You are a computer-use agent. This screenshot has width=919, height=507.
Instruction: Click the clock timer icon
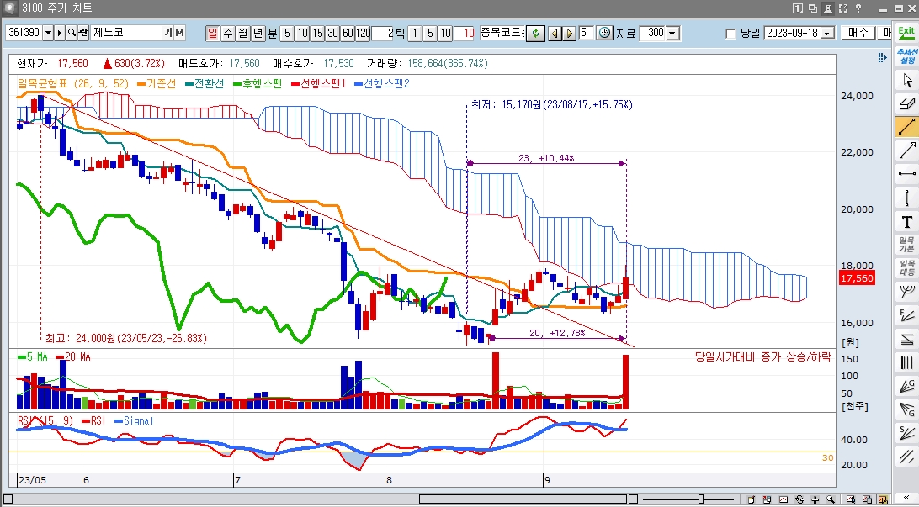(605, 33)
